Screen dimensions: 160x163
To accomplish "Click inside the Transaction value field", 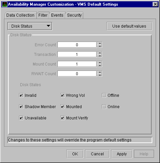I will click(77, 54).
